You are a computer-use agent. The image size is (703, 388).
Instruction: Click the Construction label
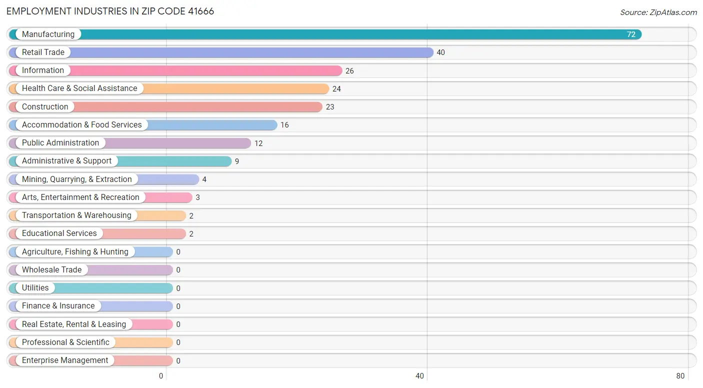pyautogui.click(x=45, y=106)
